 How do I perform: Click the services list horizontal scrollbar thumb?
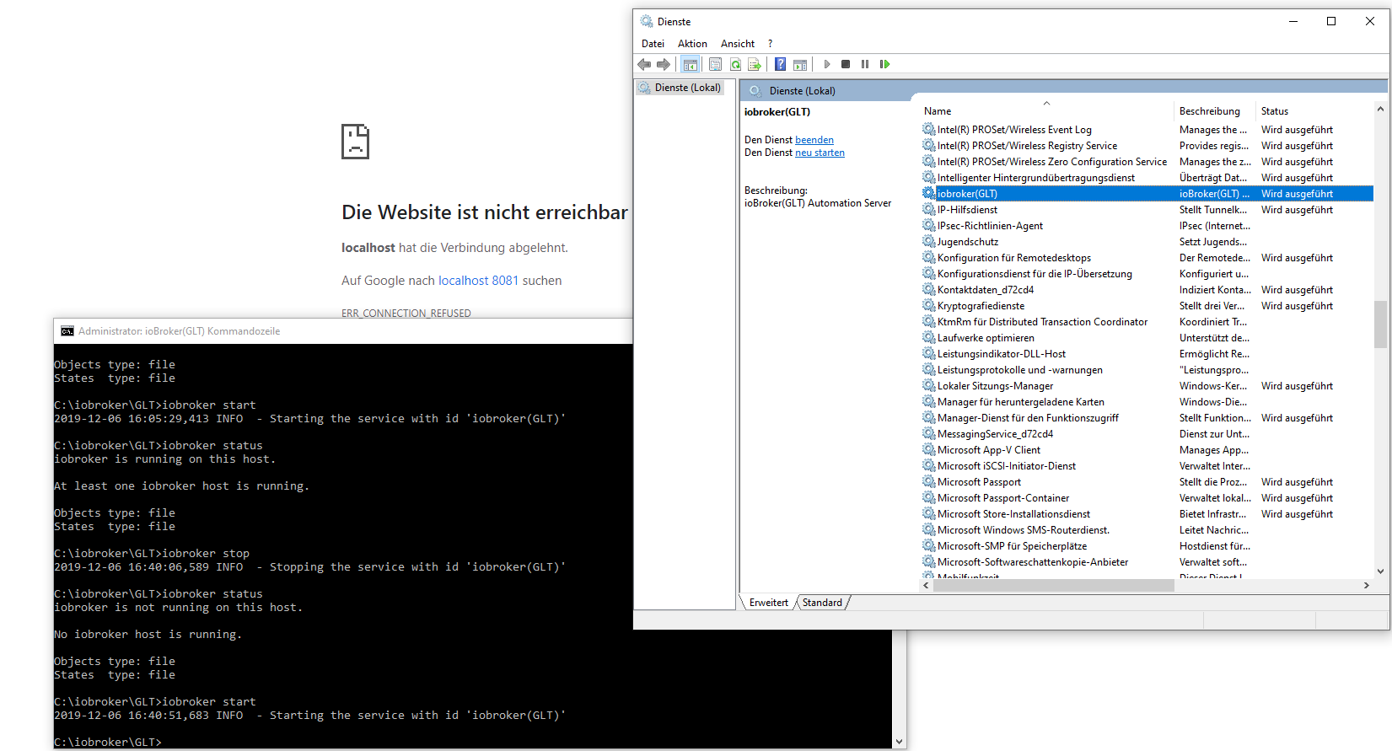tap(1054, 585)
